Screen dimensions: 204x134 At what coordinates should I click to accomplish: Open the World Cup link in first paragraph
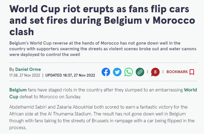tap(190, 90)
